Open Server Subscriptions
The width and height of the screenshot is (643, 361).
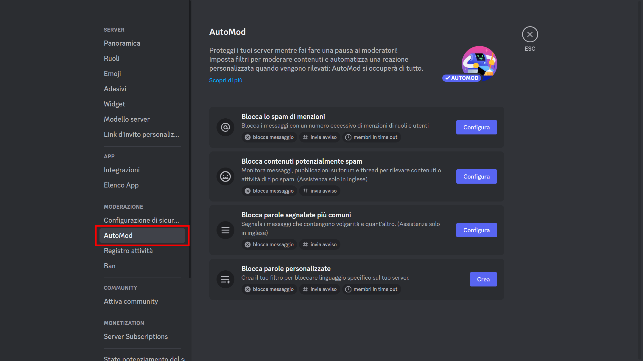[136, 336]
